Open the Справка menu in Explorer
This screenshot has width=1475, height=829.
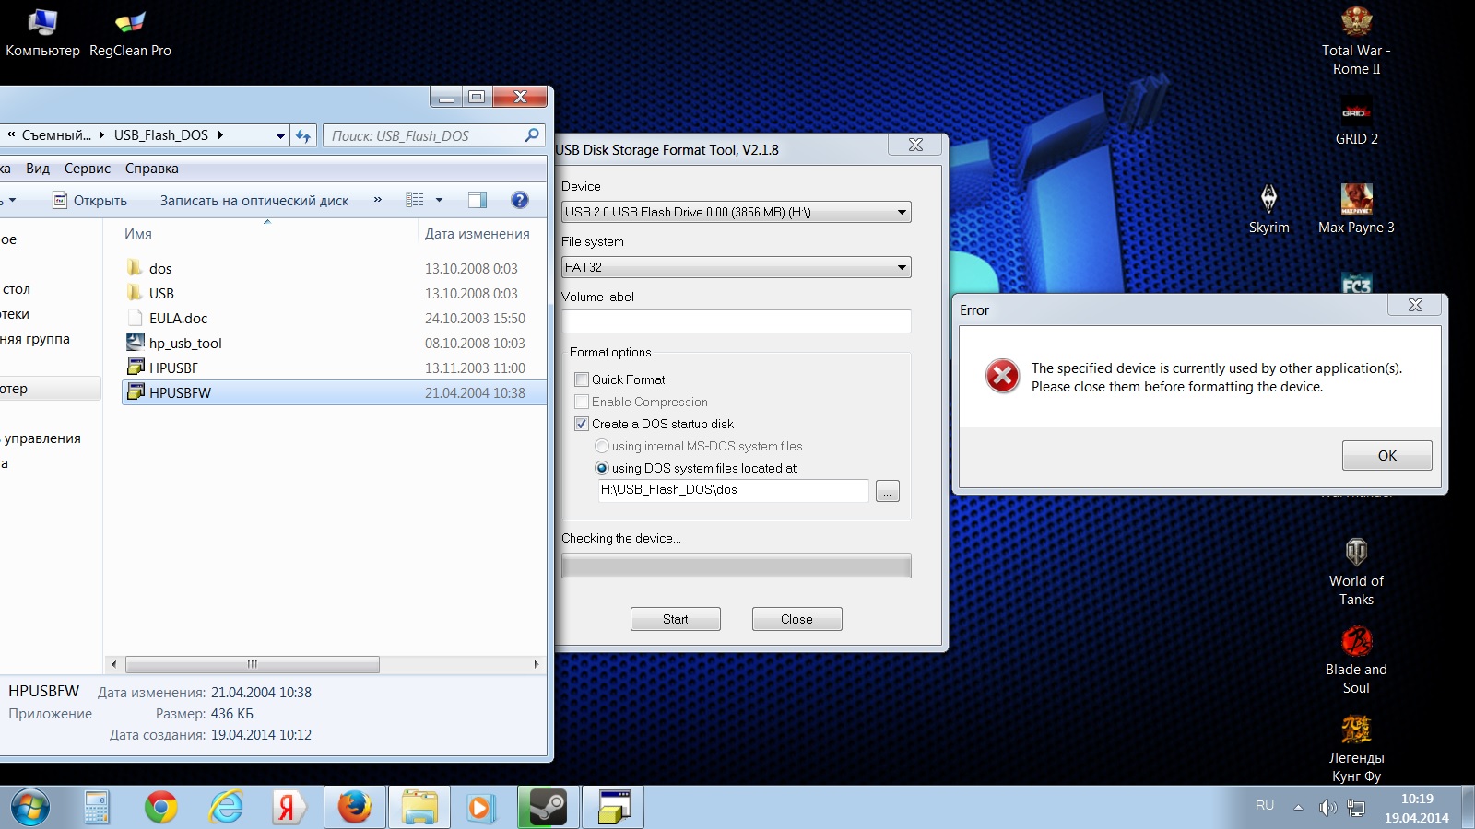click(152, 169)
